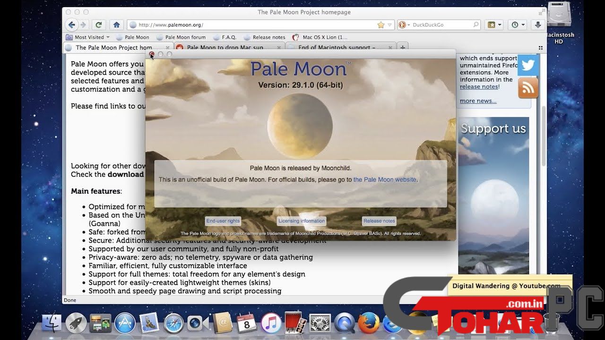Open the home page using the house icon
Screen dimensions: 605x340
point(116,25)
